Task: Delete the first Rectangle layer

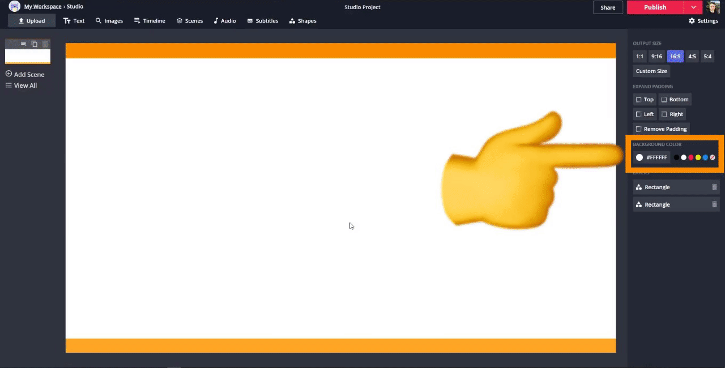Action: click(x=714, y=187)
